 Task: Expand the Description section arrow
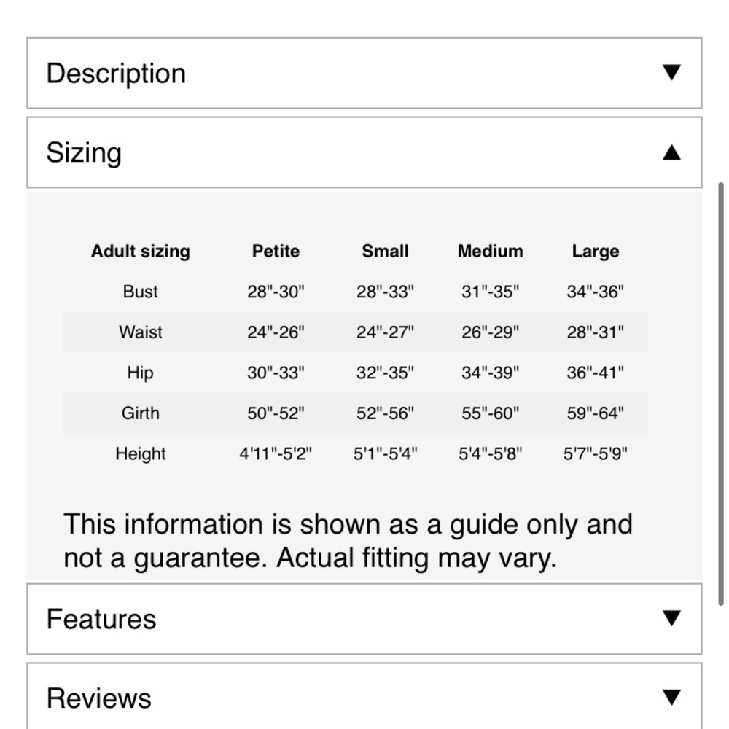click(671, 72)
